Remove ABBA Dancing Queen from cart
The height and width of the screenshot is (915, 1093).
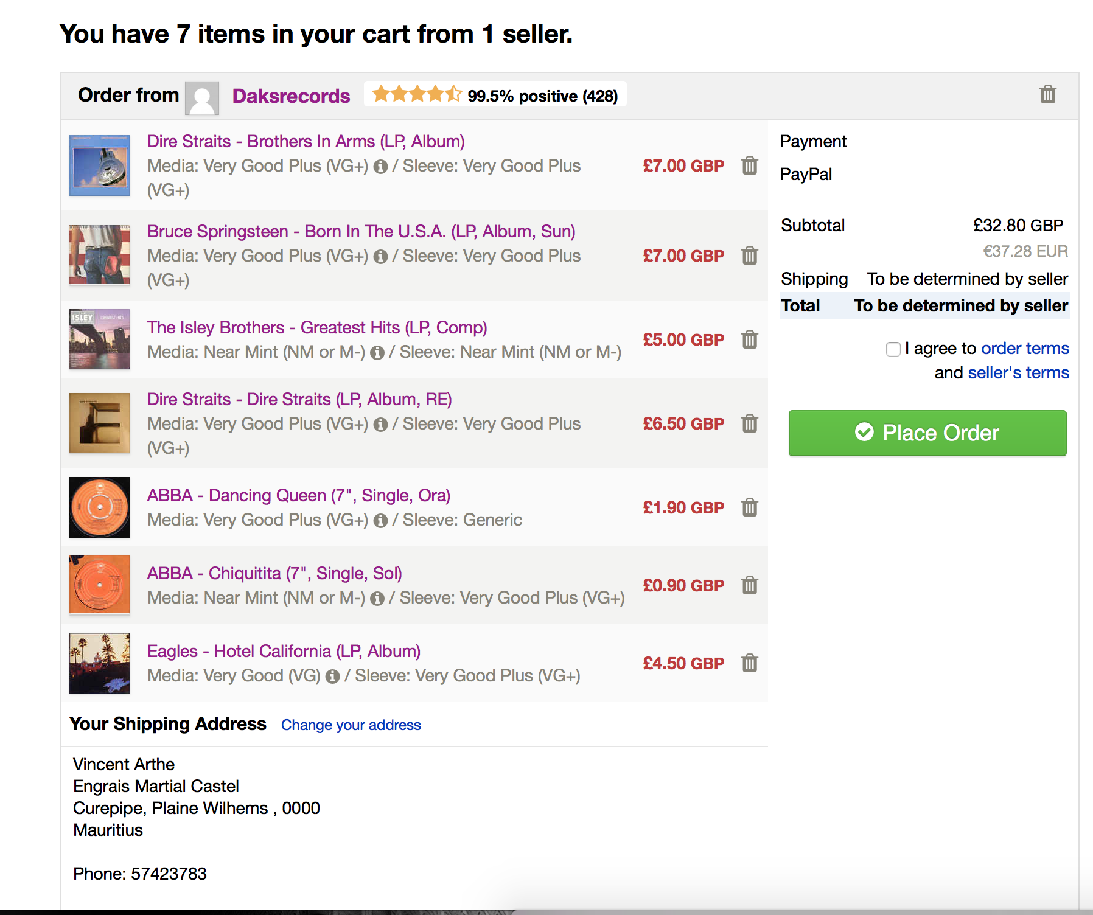click(750, 507)
